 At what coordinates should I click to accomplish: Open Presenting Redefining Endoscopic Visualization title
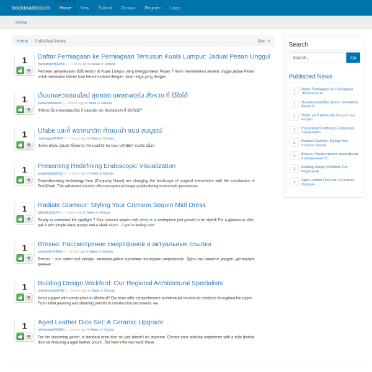pos(107,166)
